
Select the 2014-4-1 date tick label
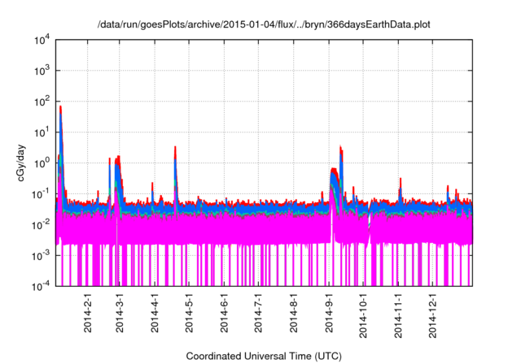point(154,317)
